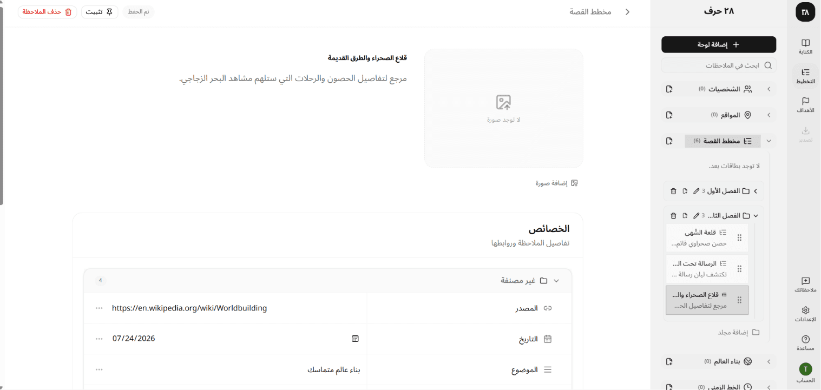Click إضافة صورة to add image
This screenshot has width=821, height=390.
click(557, 183)
